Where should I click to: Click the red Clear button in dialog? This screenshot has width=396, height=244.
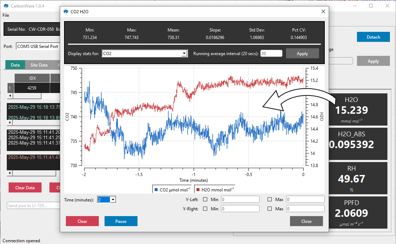click(82, 221)
